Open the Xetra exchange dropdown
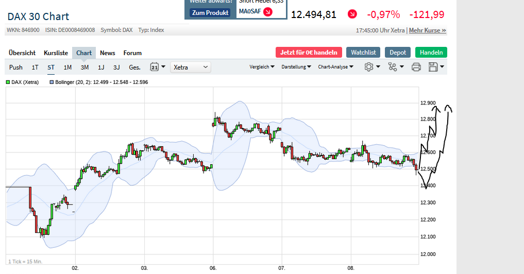Image resolution: width=524 pixels, height=274 pixels. point(191,67)
